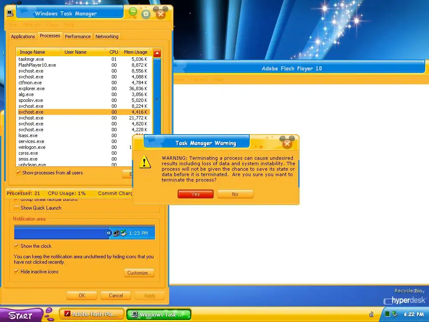Click the CPU Usage: 1% status entry
Screen dimensions: 429x322
pyautogui.click(x=67, y=193)
